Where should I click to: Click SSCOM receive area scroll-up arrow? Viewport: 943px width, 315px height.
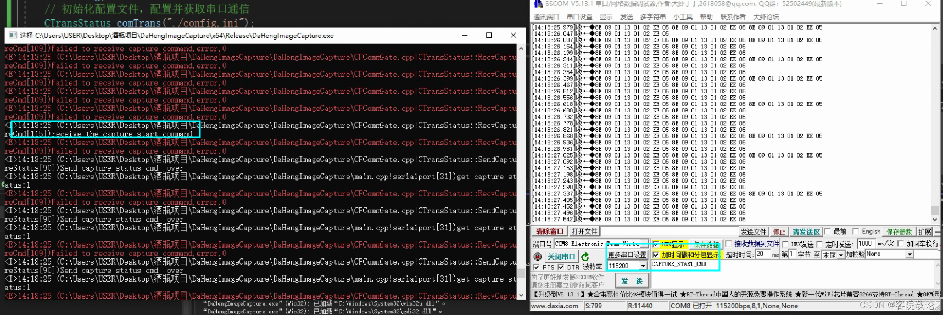point(935,28)
